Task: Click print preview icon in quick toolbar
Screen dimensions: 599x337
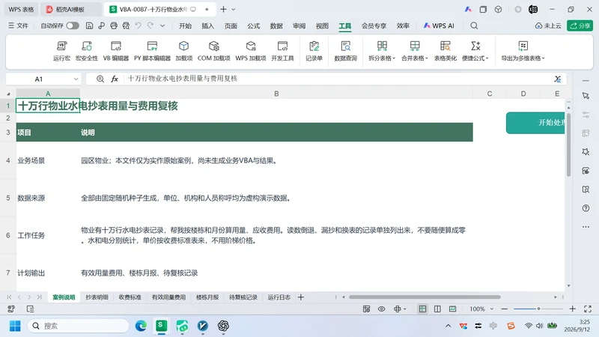Action: [x=126, y=25]
